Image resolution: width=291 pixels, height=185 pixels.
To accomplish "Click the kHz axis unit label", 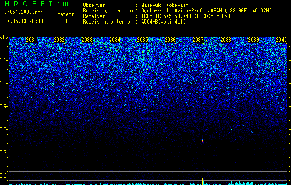I will coord(4,37).
